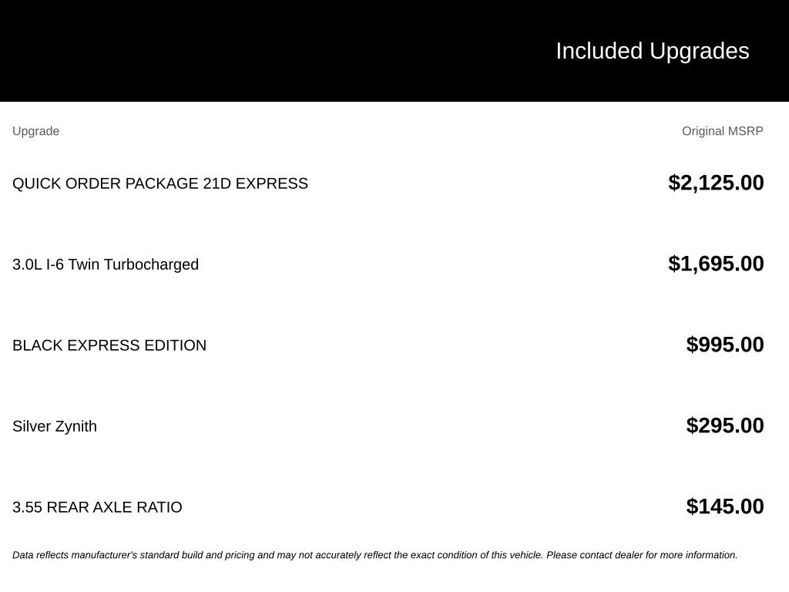Click the Included Upgrades header title
The image size is (789, 592).
coord(653,52)
